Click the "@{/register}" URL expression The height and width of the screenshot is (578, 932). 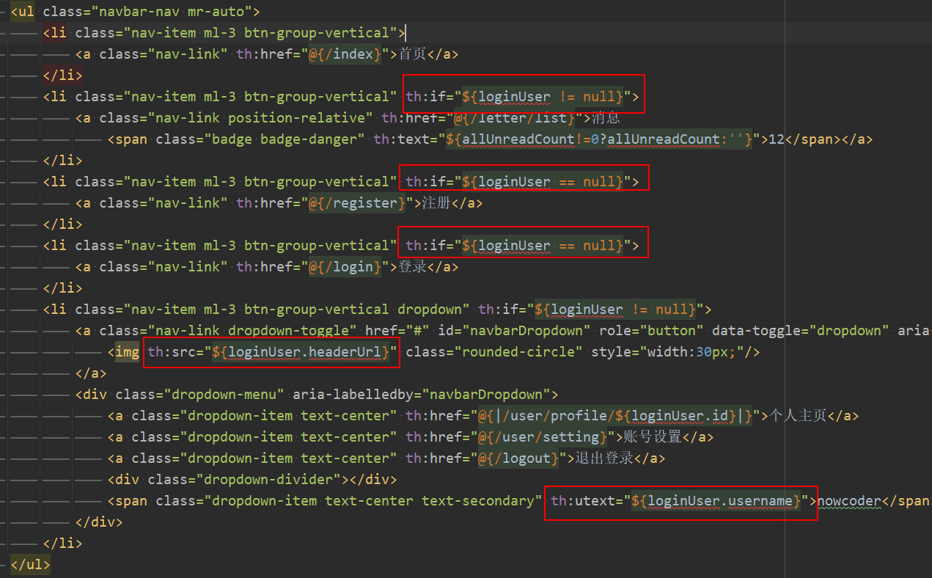pyautogui.click(x=356, y=202)
